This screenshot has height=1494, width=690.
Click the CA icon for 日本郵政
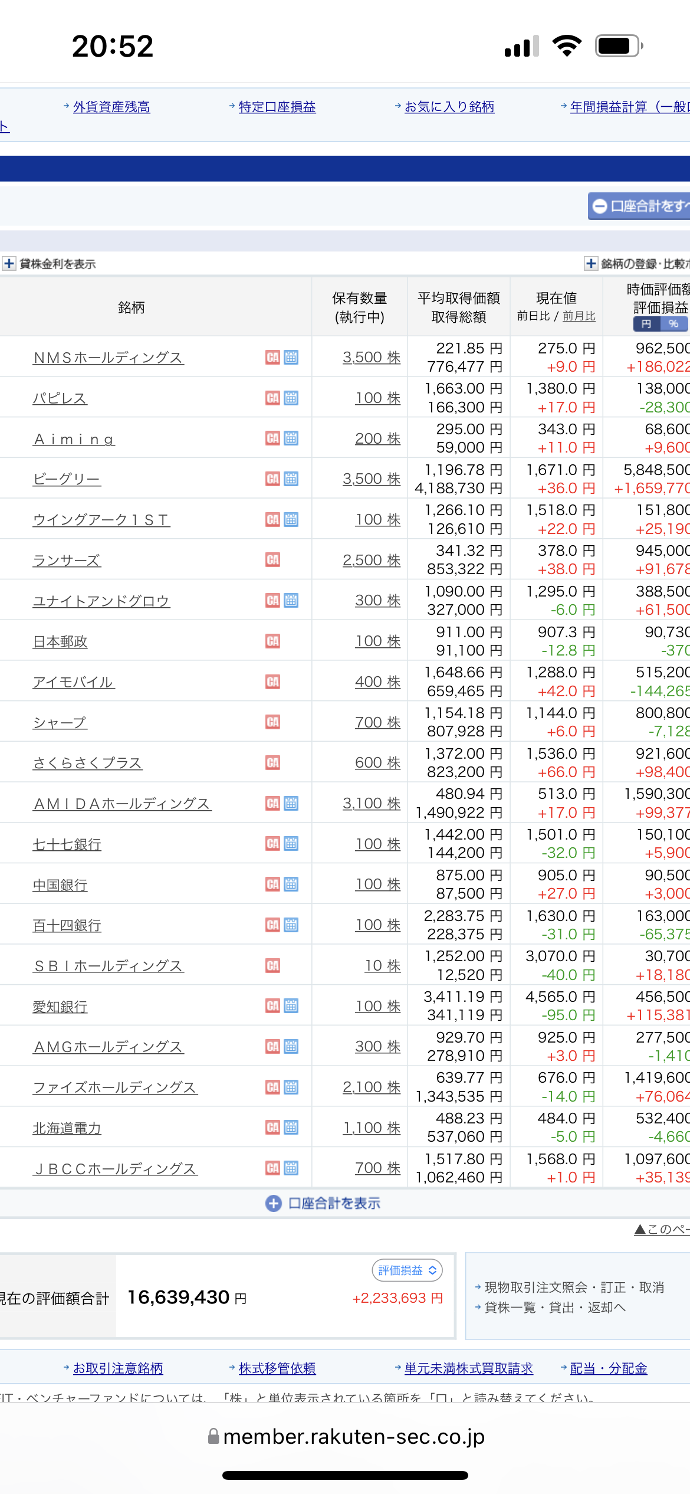272,641
